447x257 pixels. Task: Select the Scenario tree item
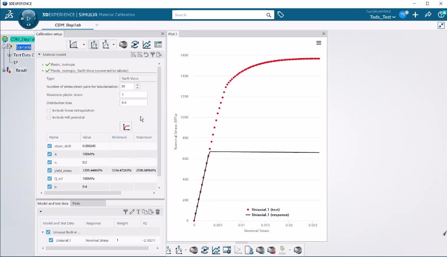[23, 47]
